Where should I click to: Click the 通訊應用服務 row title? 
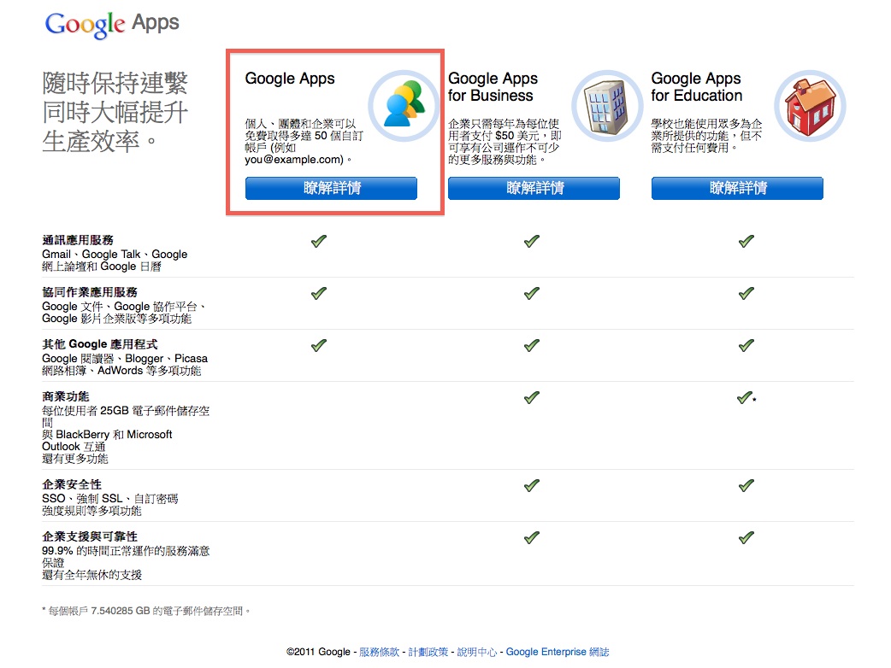pos(78,240)
